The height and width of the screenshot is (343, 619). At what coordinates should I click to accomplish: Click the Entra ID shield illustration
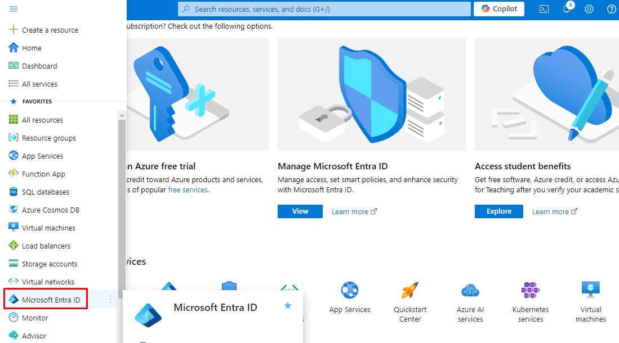tap(372, 94)
